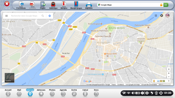
Task: Select the Pont d'Avignon marker
Action: tap(101, 24)
